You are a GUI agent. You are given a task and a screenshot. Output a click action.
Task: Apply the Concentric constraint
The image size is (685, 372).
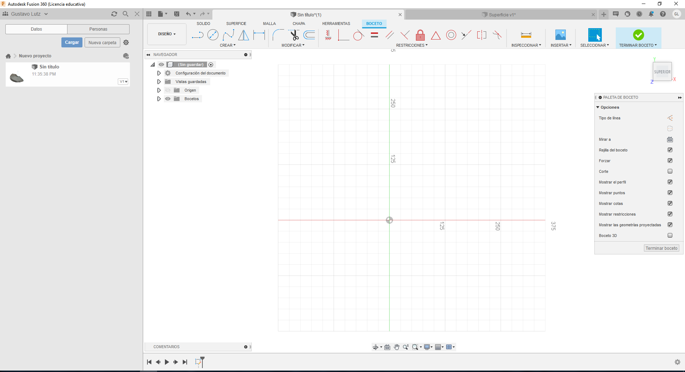[x=451, y=35]
